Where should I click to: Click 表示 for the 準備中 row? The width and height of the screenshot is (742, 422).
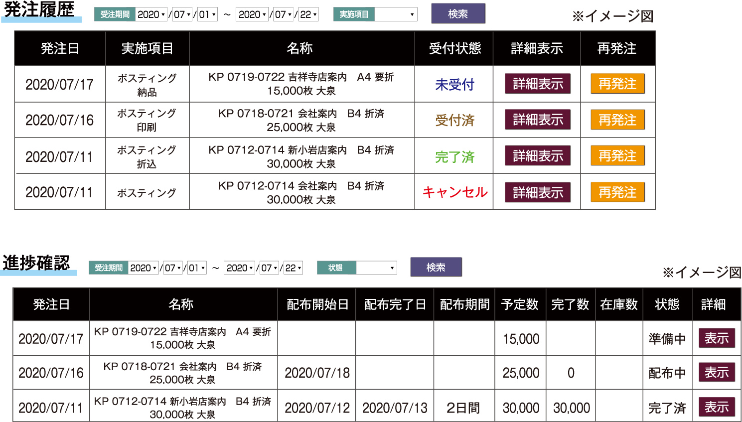(717, 338)
